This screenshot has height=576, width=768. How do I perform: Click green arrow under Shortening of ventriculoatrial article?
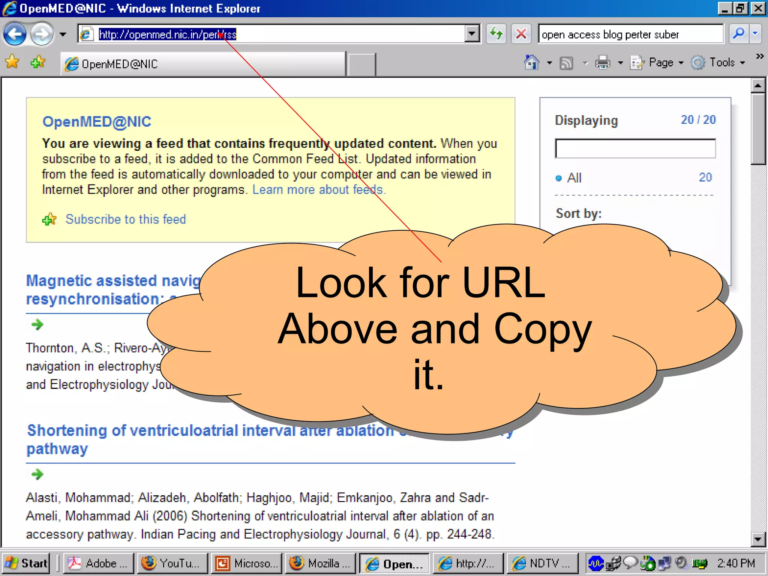click(37, 474)
